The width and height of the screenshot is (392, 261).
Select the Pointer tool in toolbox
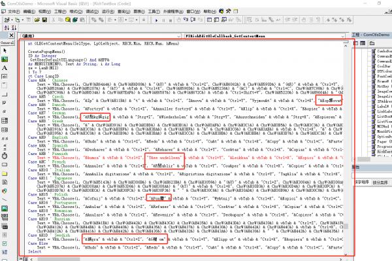coord(5,50)
